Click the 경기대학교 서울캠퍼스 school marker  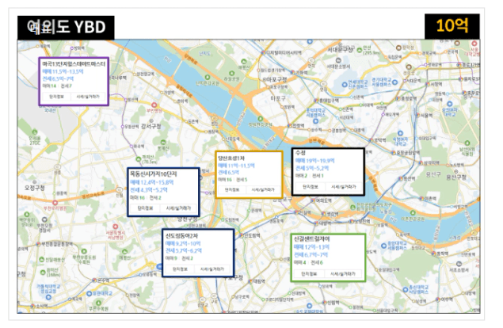pyautogui.click(x=395, y=82)
